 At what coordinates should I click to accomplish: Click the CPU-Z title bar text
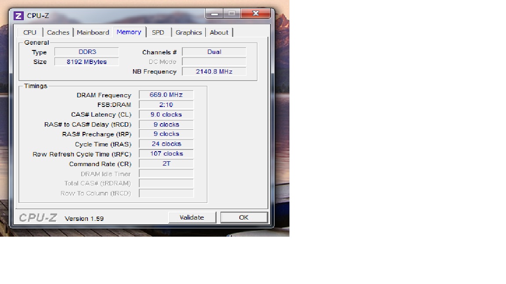pos(38,15)
